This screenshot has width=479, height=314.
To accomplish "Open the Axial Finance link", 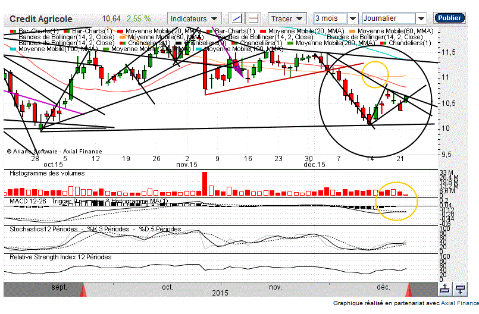I will [460, 303].
